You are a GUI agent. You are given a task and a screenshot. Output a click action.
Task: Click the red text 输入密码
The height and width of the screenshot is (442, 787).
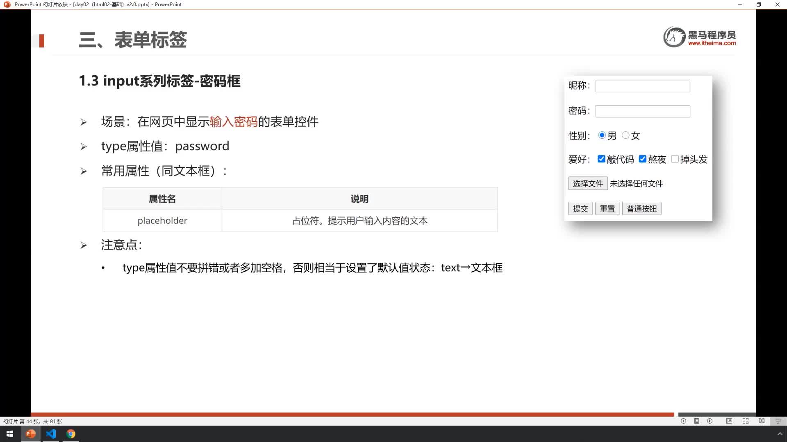233,122
